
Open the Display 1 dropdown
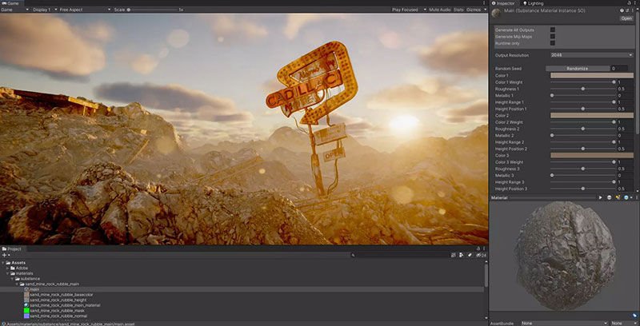pos(43,10)
